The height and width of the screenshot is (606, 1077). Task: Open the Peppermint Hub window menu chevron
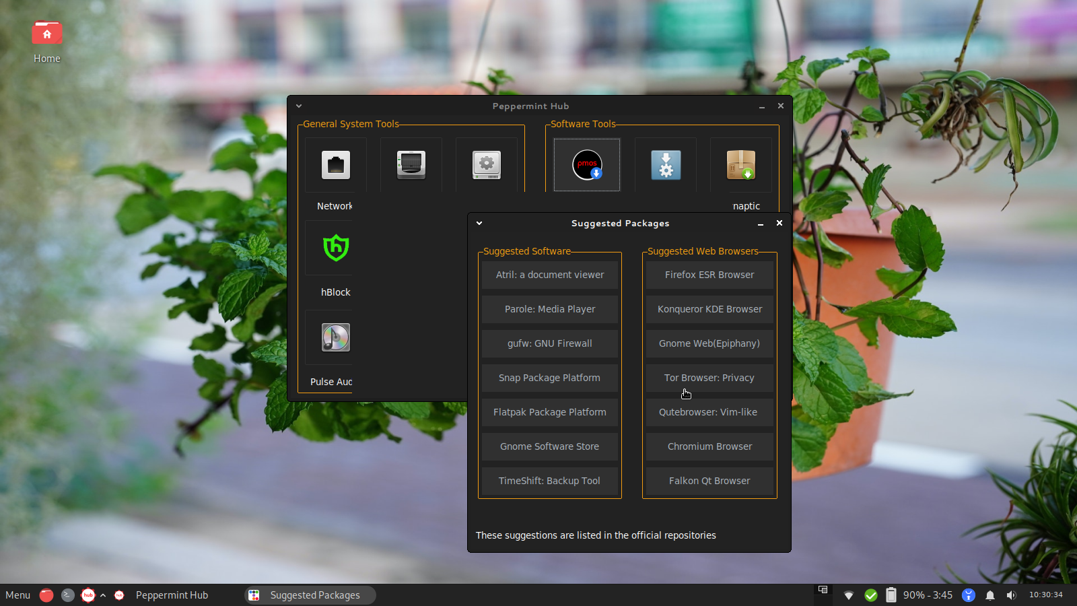299,106
